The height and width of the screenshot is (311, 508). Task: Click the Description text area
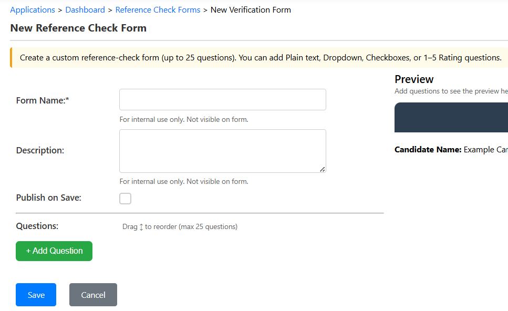point(222,150)
